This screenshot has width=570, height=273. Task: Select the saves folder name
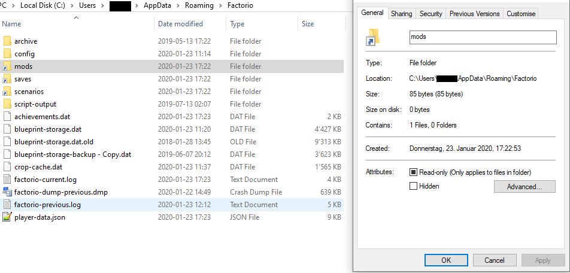click(x=23, y=79)
